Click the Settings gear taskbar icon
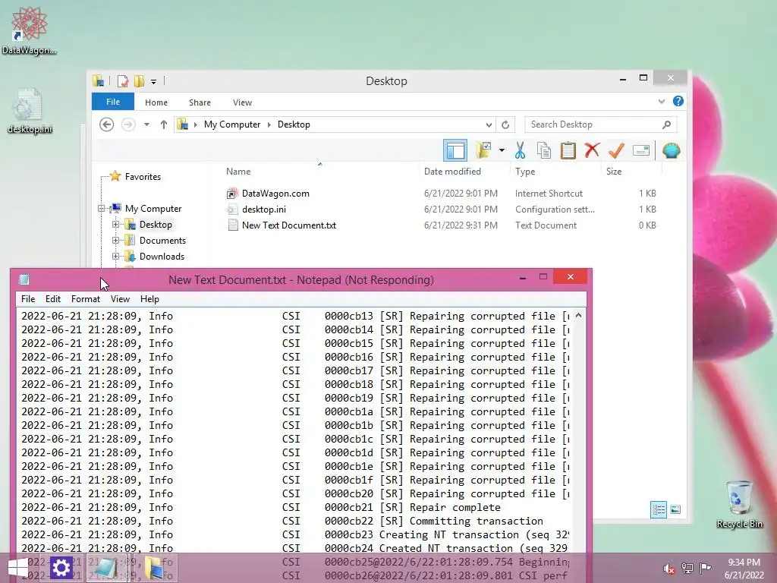The width and height of the screenshot is (777, 583). pyautogui.click(x=61, y=568)
